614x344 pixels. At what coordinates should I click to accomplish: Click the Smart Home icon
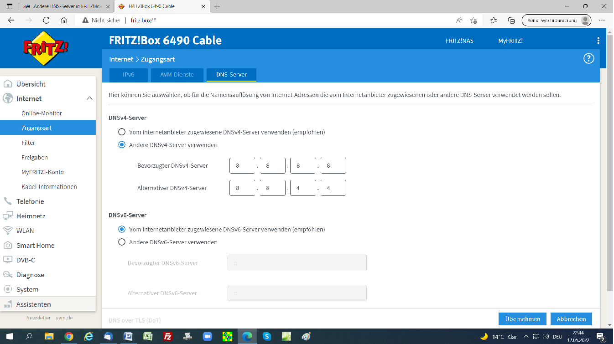click(8, 245)
